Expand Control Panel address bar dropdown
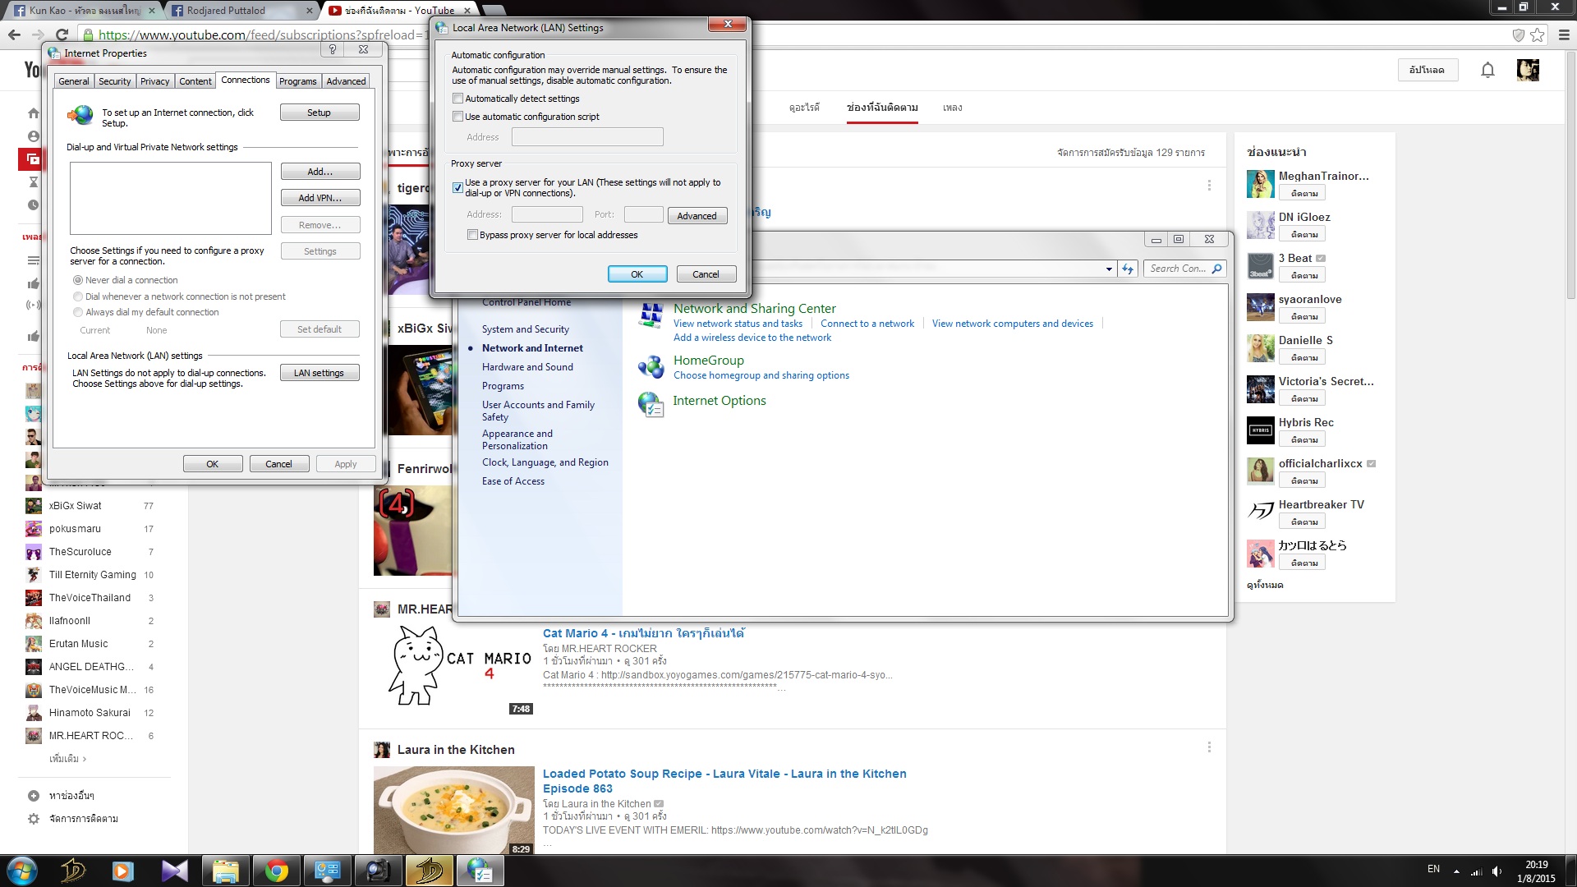The width and height of the screenshot is (1577, 887). [1109, 269]
